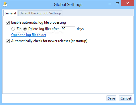136x105 pixels.
Task: Uncheck the automatic log file processing checkbox
Action: click(x=8, y=23)
